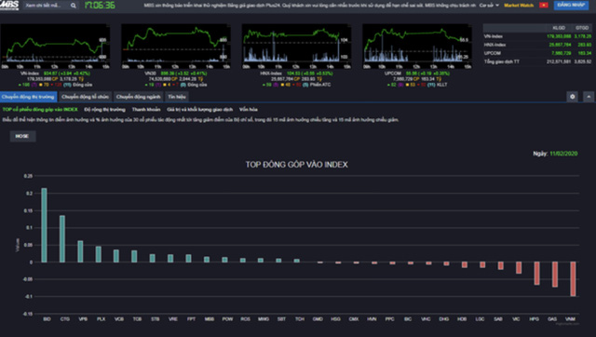Select Độ rộng thị trường sub-tab
The image size is (596, 337).
[x=104, y=110]
